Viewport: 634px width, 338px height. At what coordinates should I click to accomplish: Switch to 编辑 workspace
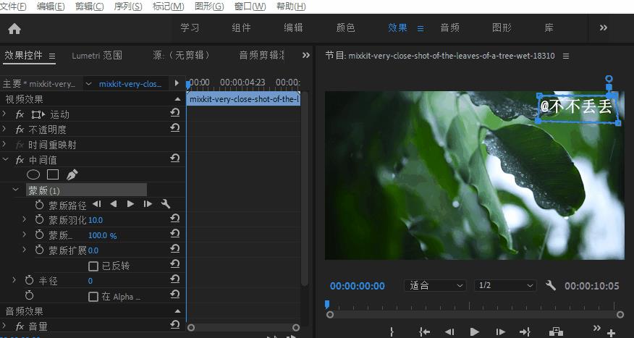(x=293, y=28)
